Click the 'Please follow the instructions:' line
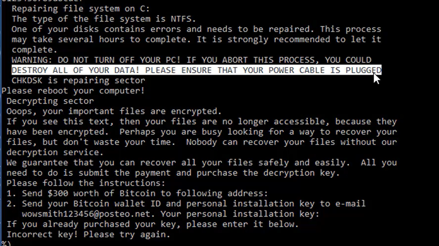This screenshot has width=439, height=246. pyautogui.click(x=86, y=183)
